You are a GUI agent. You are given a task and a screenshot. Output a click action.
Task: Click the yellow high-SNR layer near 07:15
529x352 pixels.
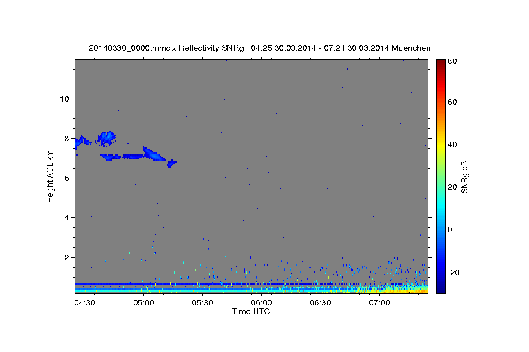403,290
